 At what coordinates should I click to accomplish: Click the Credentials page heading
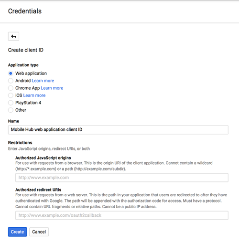(x=25, y=11)
